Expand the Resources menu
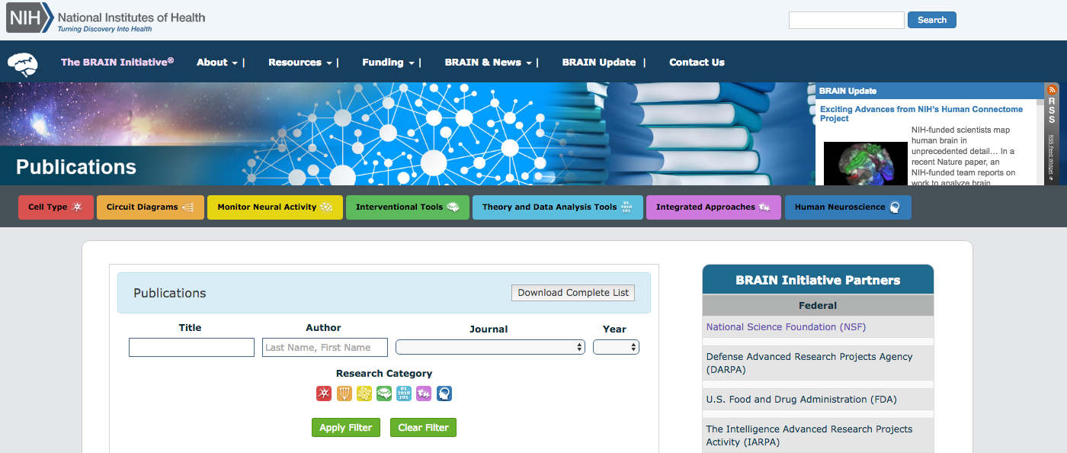 [x=300, y=63]
